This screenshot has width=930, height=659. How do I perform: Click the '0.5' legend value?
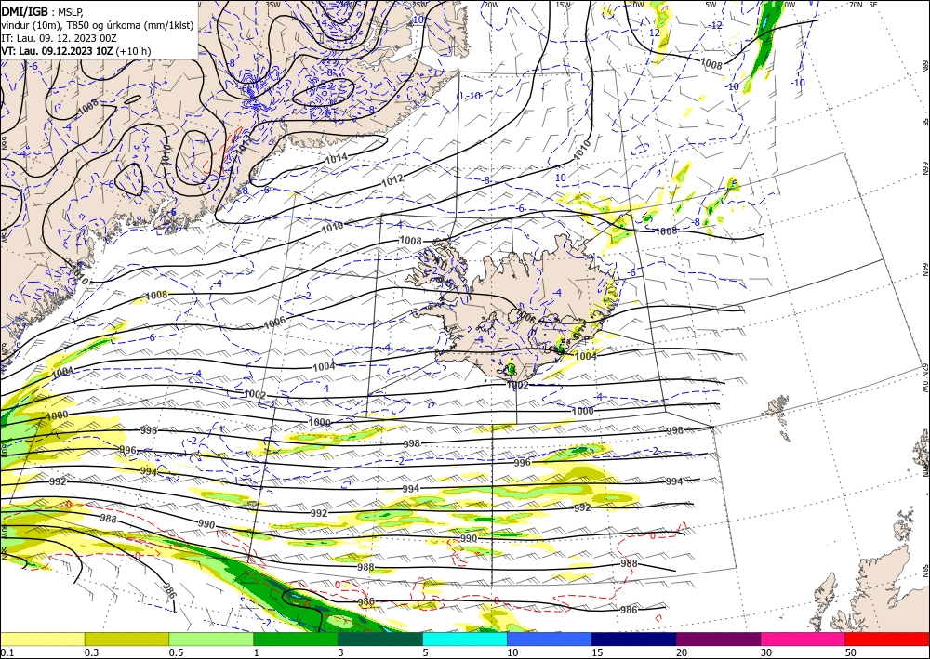(176, 652)
